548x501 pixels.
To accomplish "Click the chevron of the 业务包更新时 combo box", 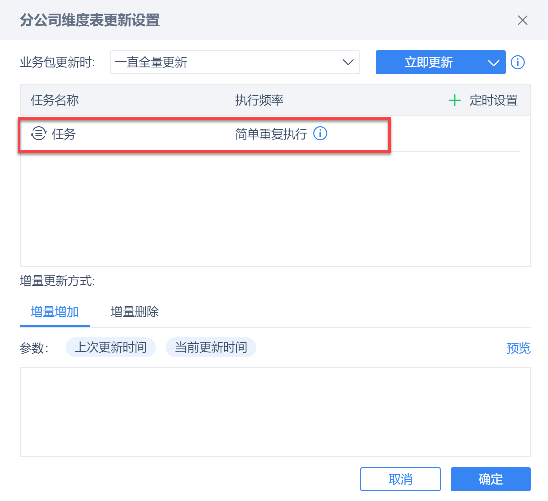I will click(x=348, y=62).
